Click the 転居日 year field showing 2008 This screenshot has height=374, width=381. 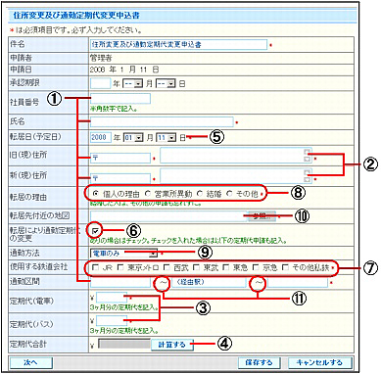(x=101, y=138)
